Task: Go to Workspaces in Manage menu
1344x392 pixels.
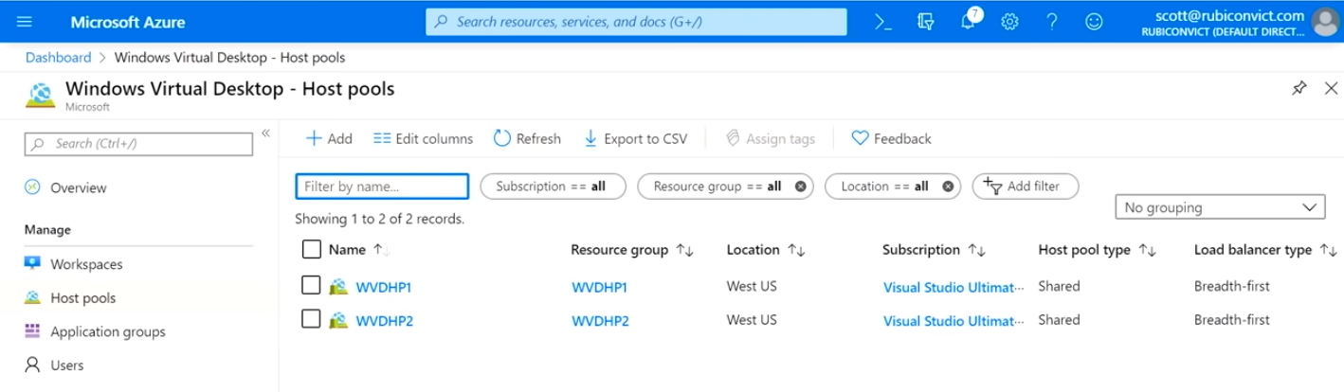Action: coord(86,264)
